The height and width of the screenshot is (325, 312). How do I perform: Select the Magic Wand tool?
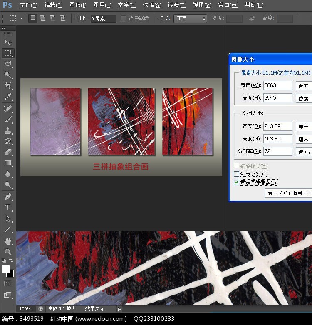[x=8, y=75]
